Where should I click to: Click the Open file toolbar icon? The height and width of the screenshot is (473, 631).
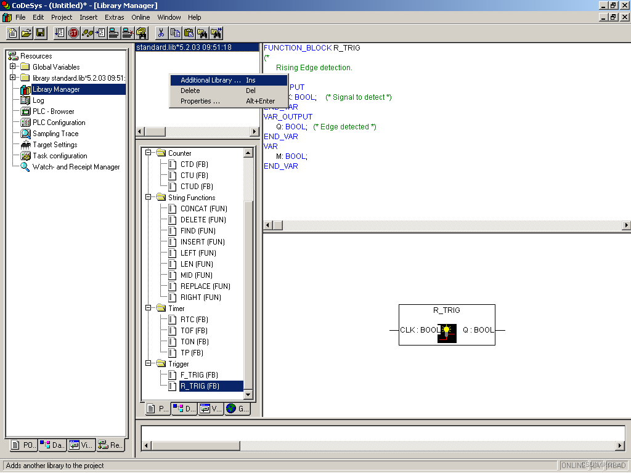(26, 33)
